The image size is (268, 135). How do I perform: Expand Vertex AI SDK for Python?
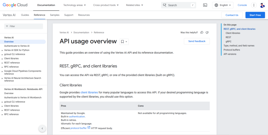[x=2, y=50]
